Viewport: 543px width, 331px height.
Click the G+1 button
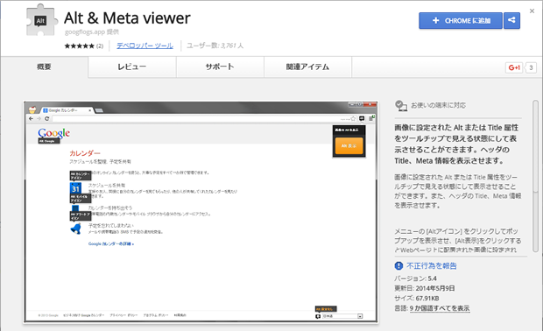click(514, 67)
